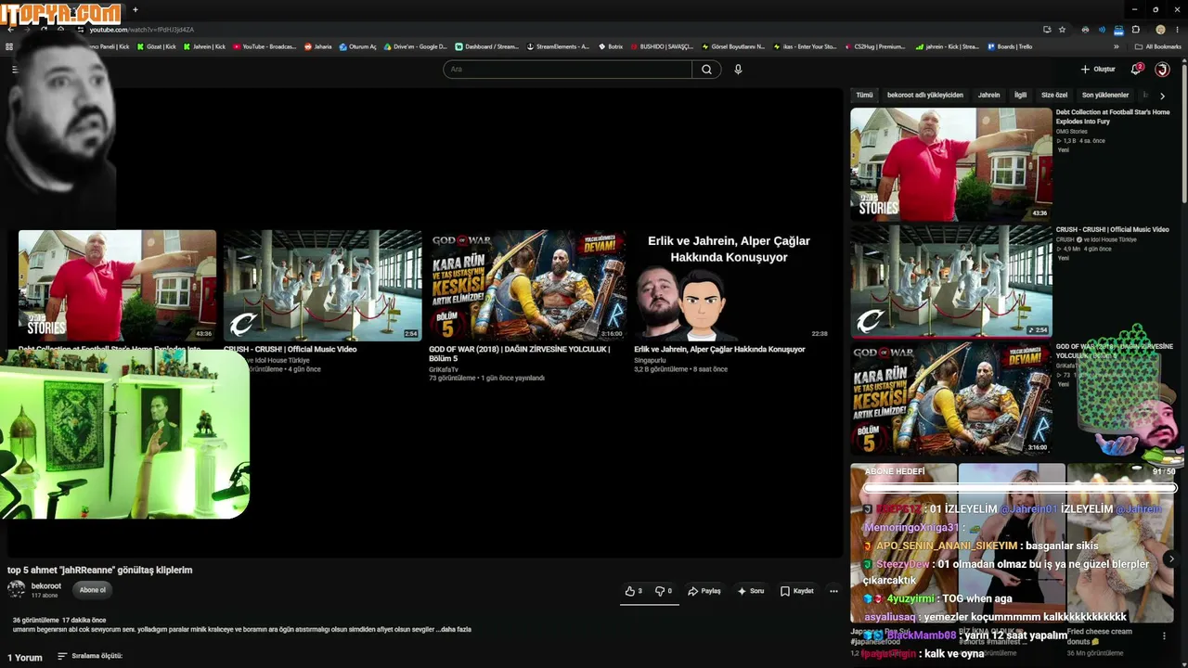Open the YouTube account avatar menu
Image resolution: width=1188 pixels, height=668 pixels.
coord(1162,70)
